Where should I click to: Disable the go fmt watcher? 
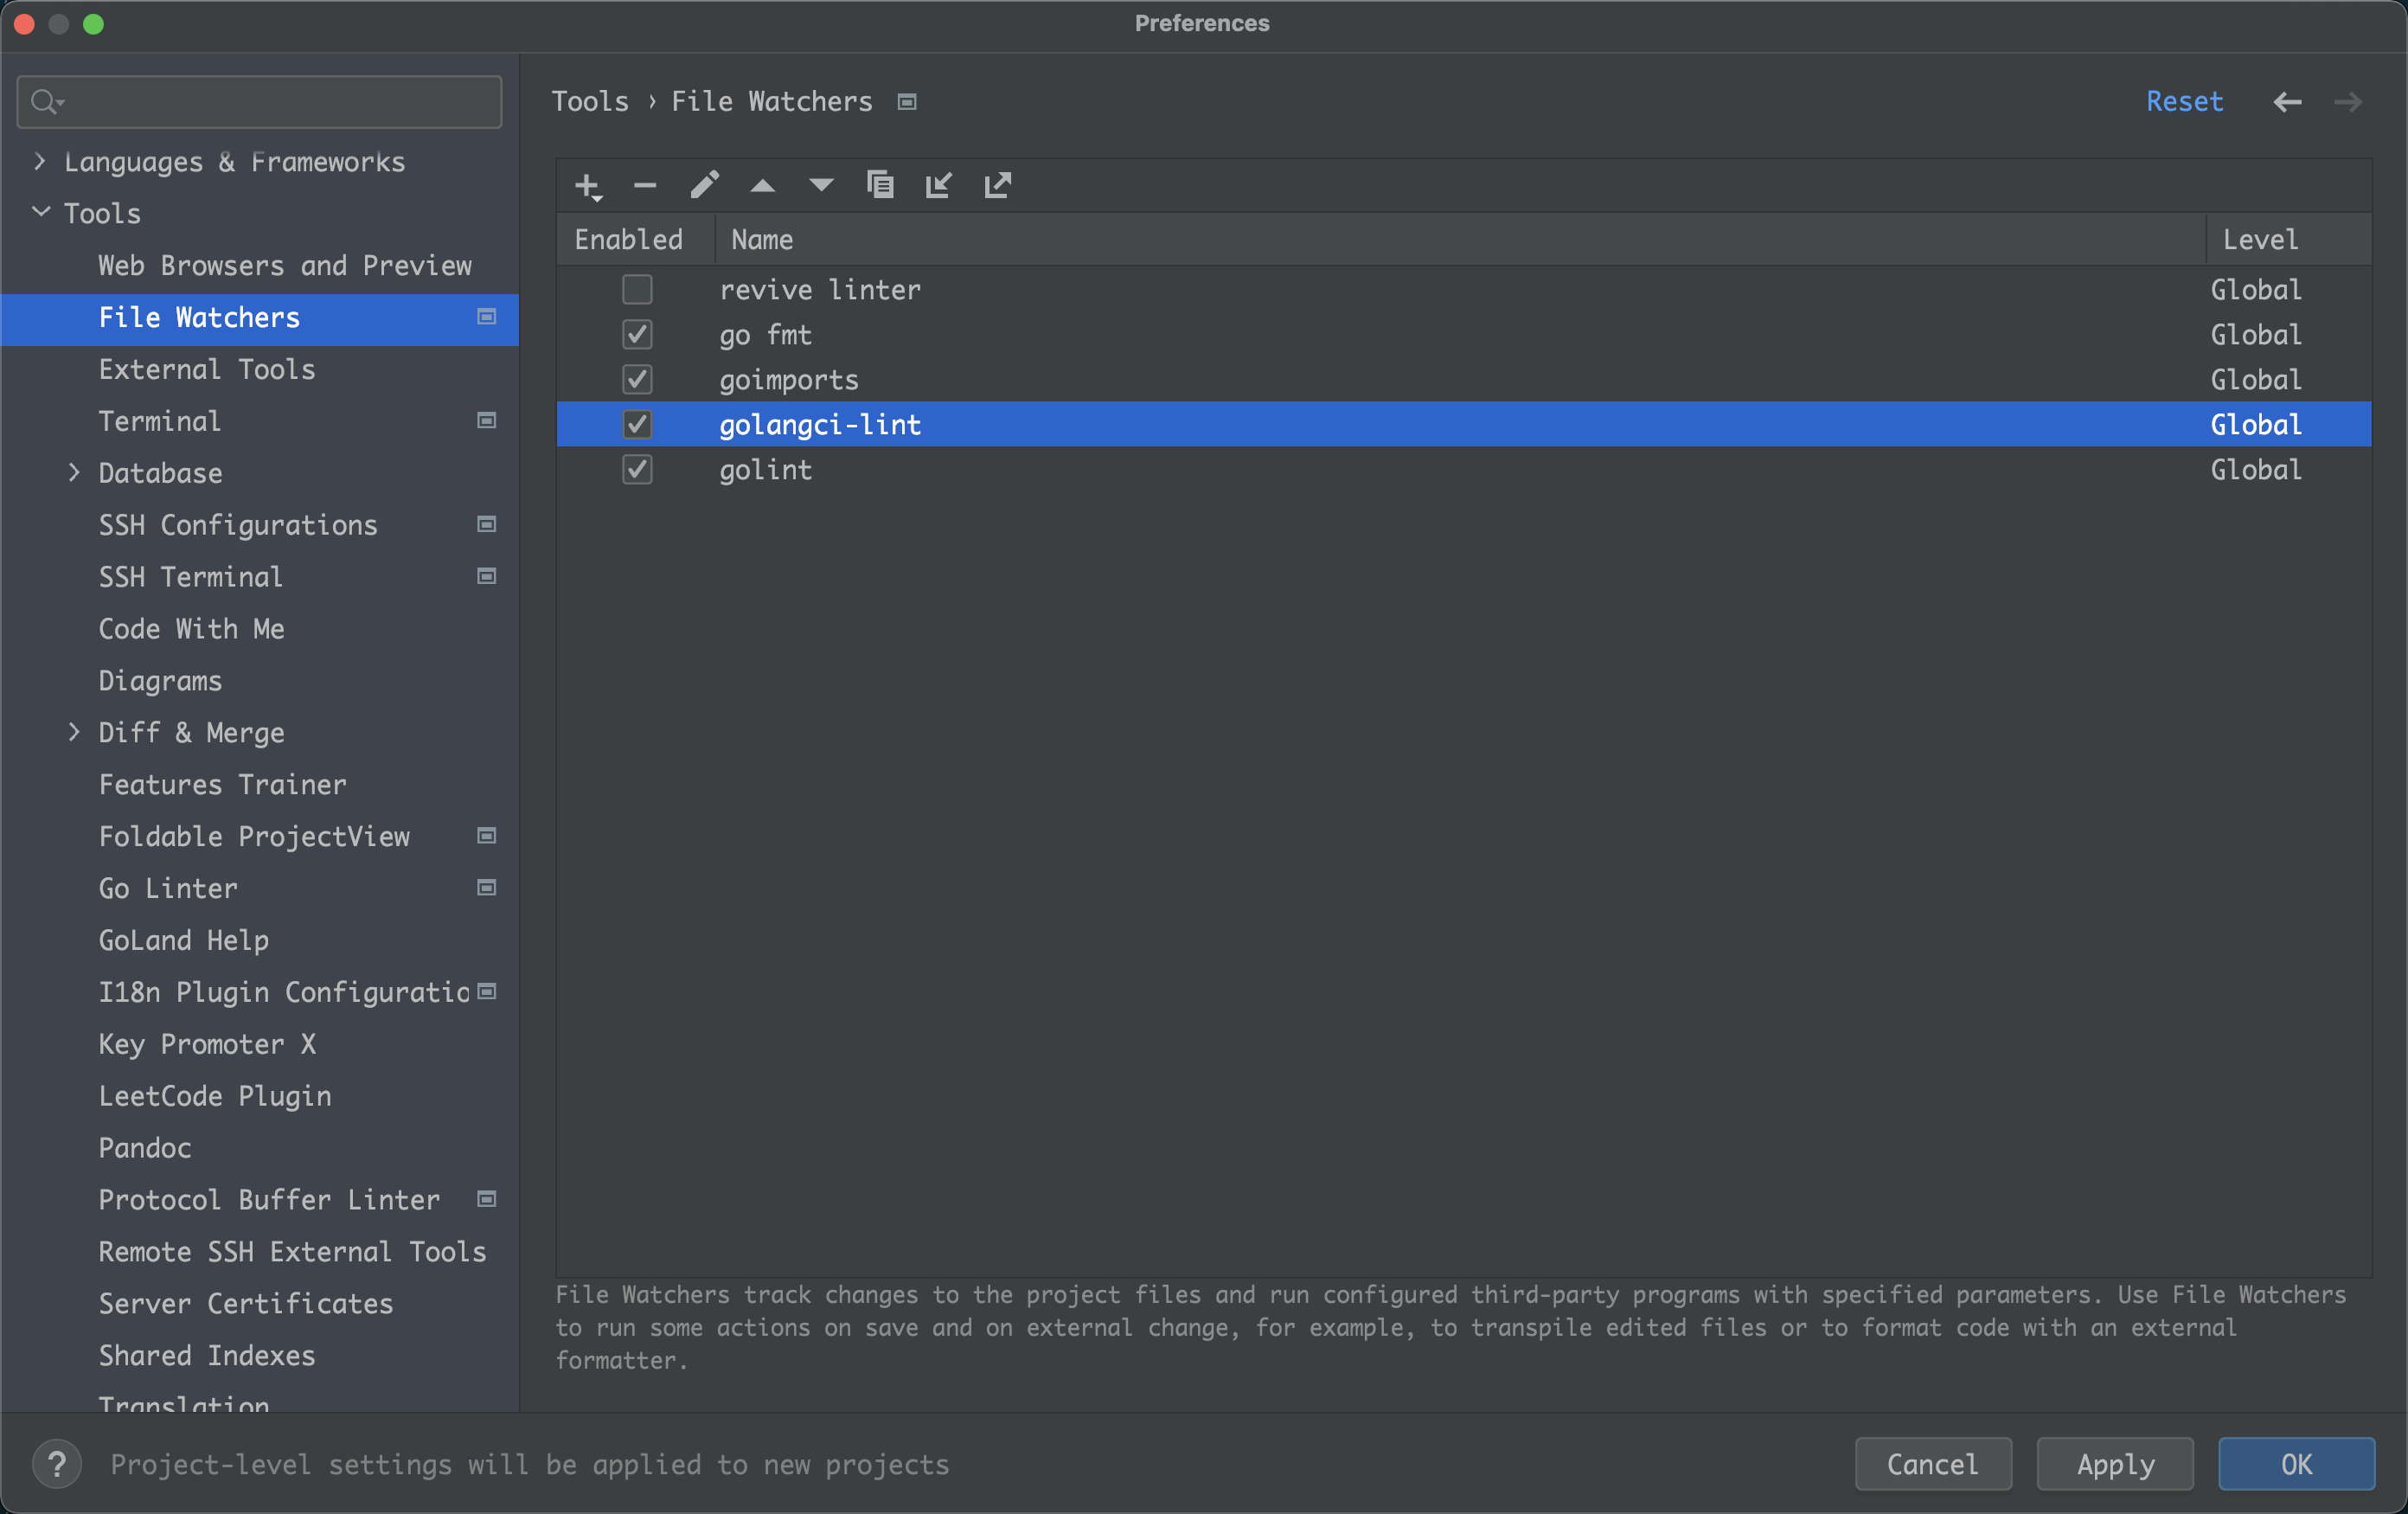(637, 334)
